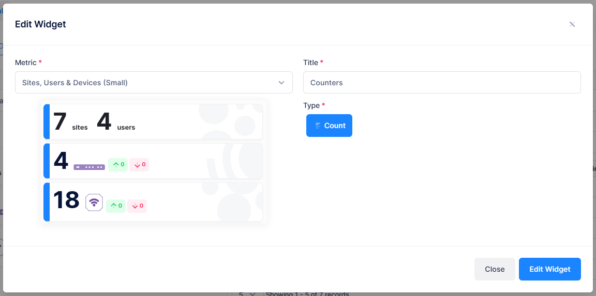Screen dimensions: 596x296
Task: Click red down-arrow badge beside wifi icon
Action: pos(137,206)
